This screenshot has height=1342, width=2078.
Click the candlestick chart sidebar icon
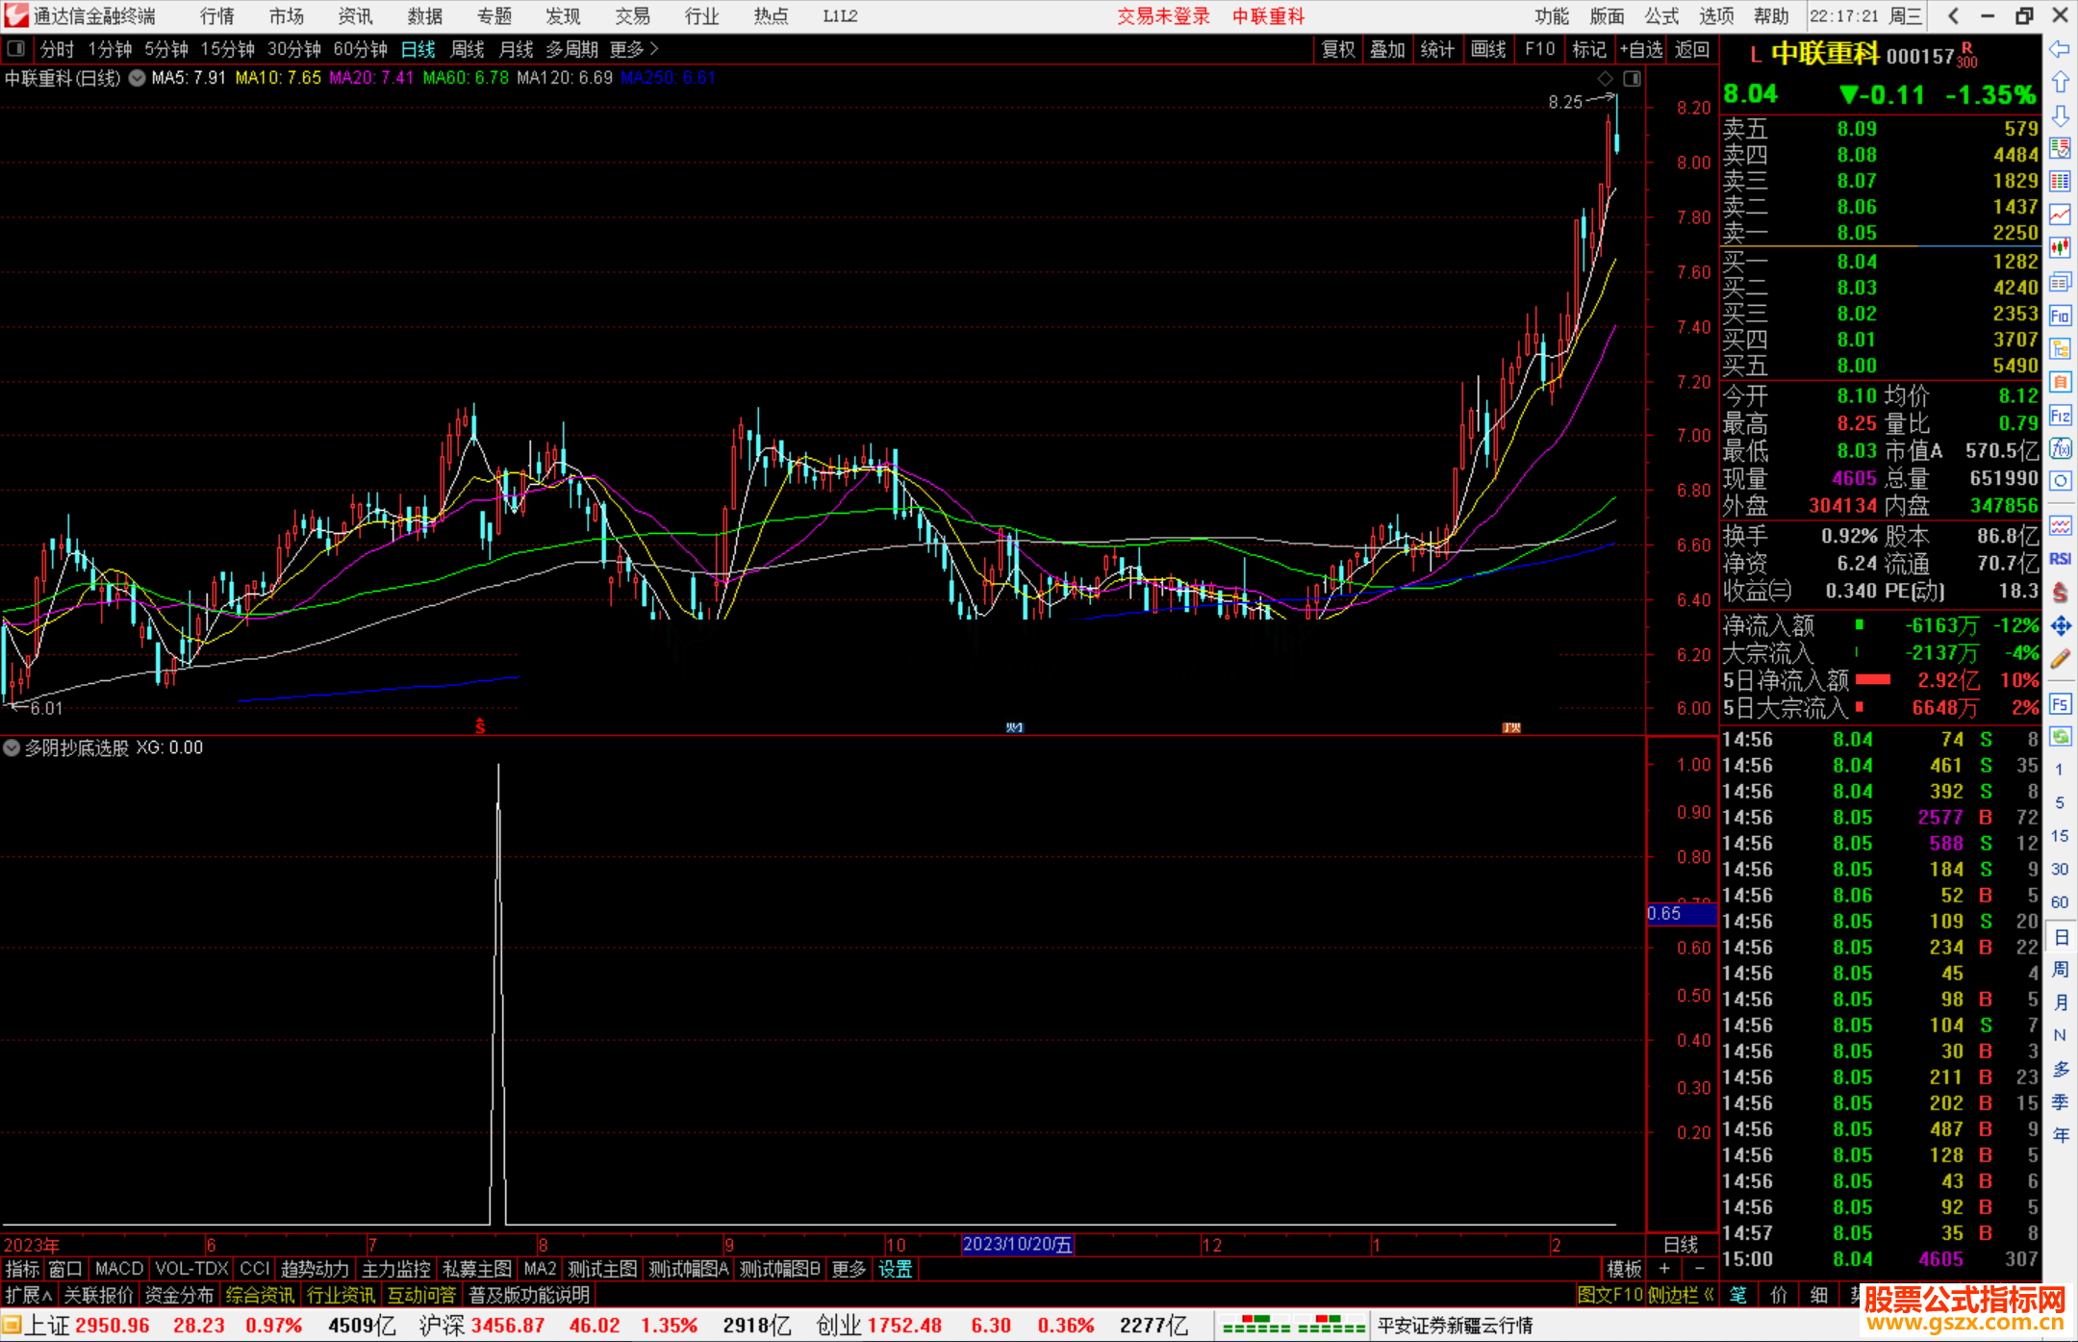(x=2060, y=248)
